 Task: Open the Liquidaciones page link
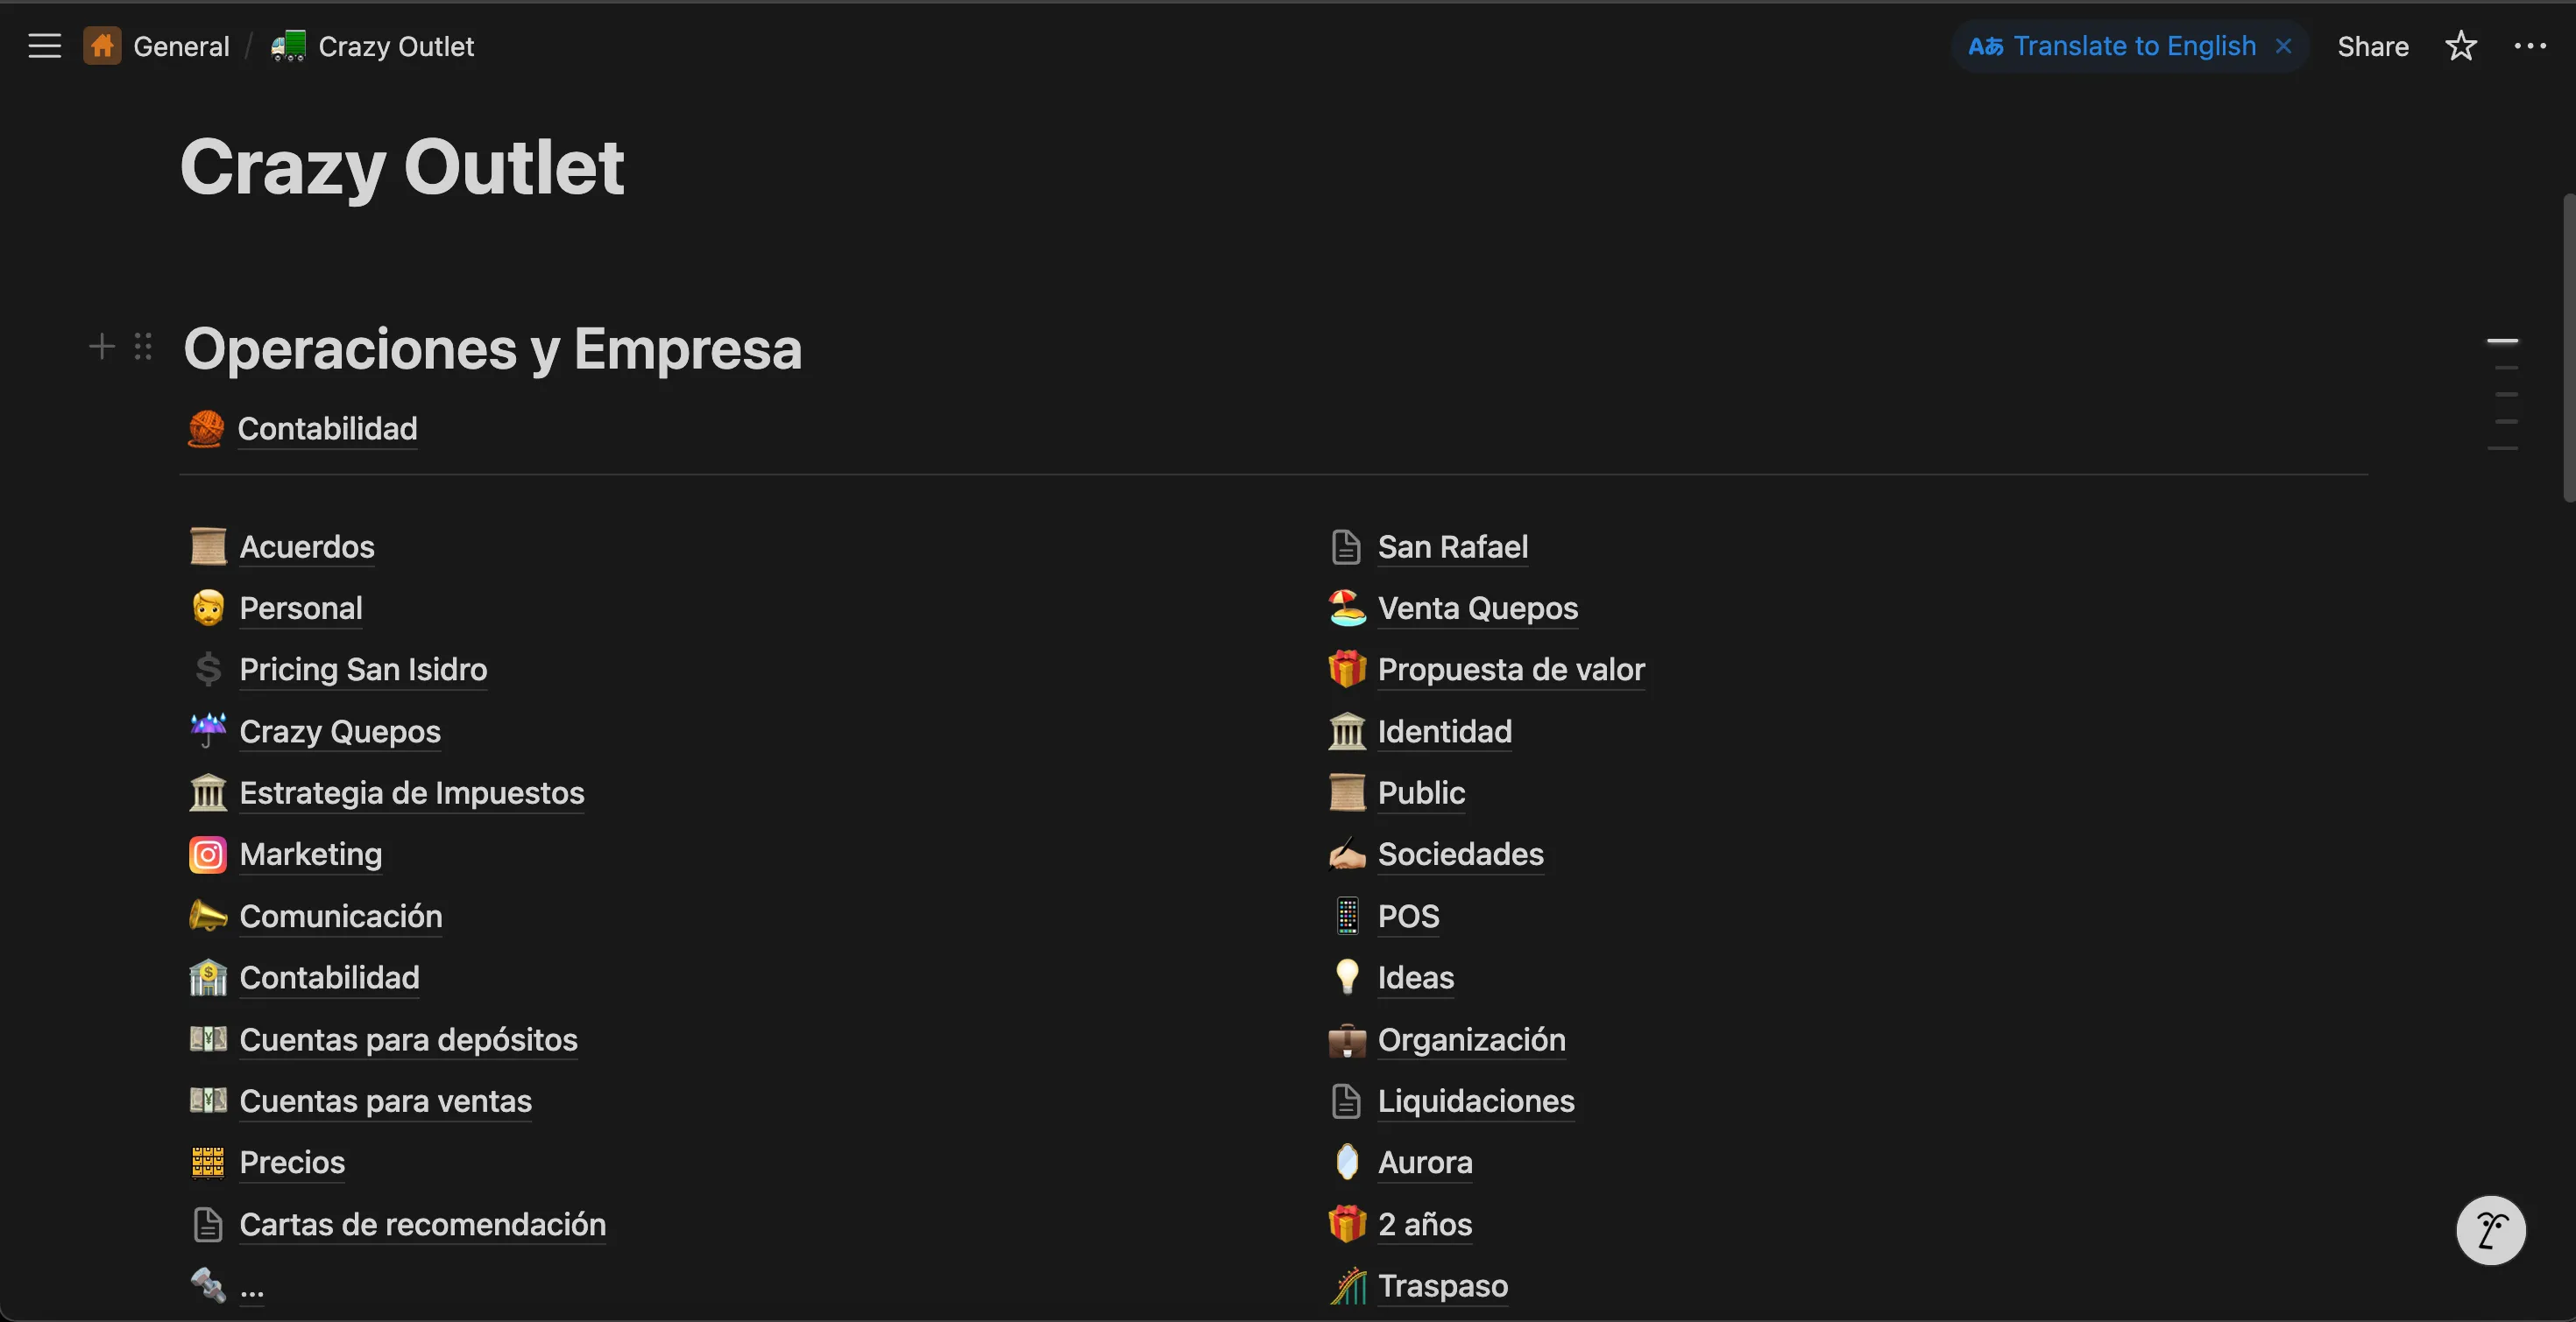pyautogui.click(x=1475, y=1101)
